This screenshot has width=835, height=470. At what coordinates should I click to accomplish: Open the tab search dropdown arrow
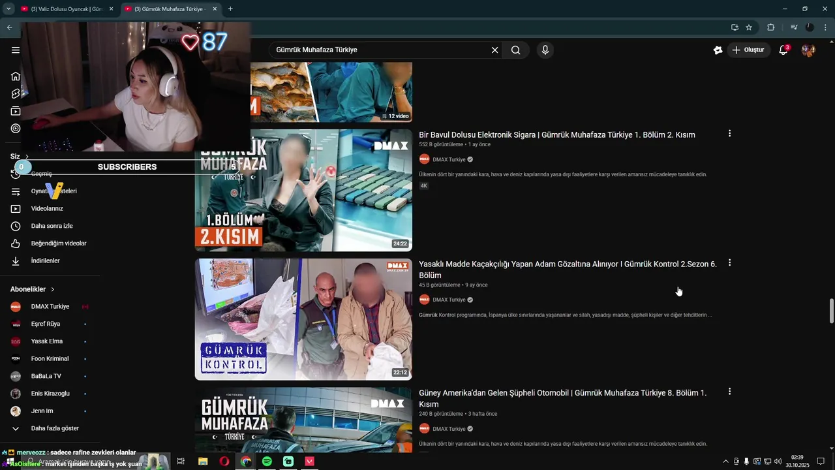click(8, 9)
